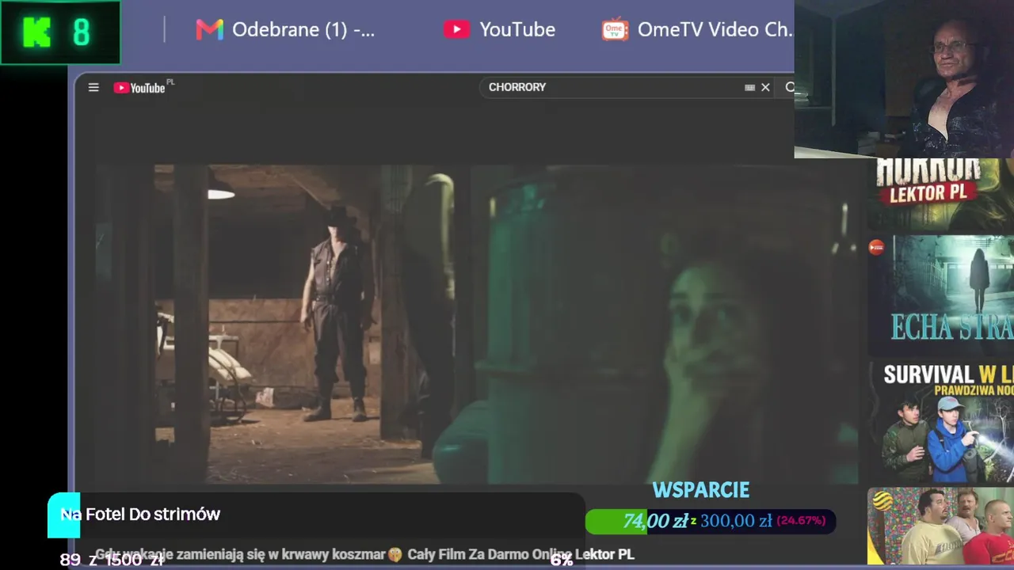Switch to the OmeTV Video Chat tab
1014x570 pixels.
pyautogui.click(x=697, y=30)
